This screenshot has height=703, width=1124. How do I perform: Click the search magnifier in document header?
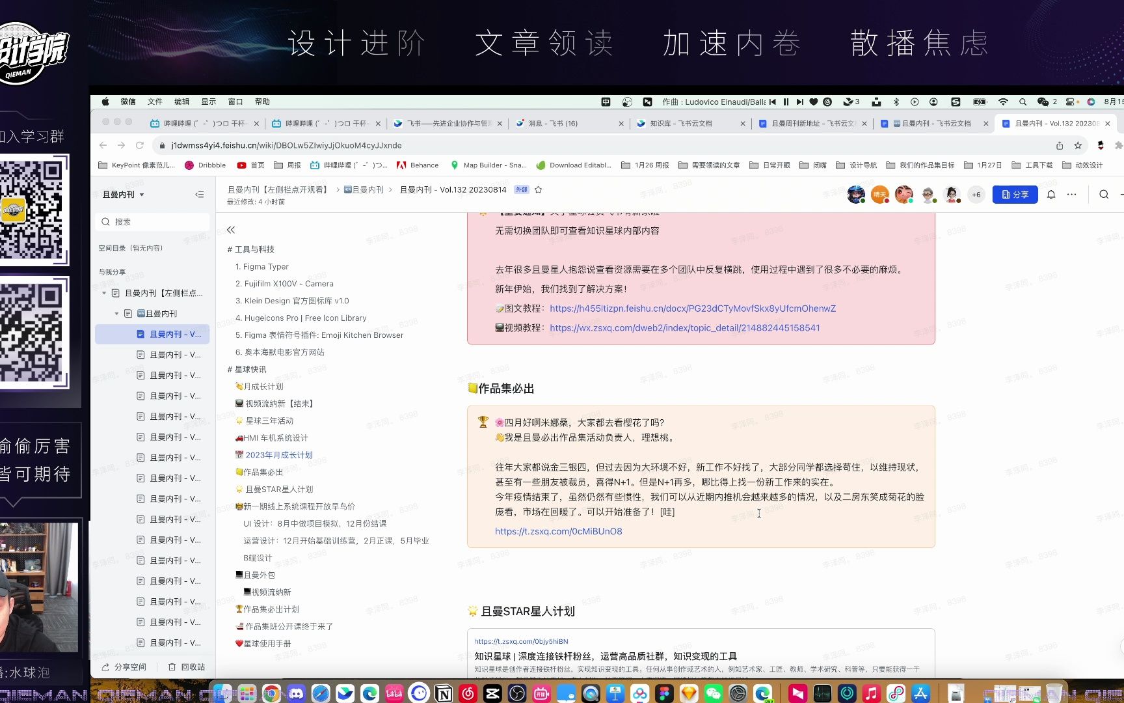1104,194
